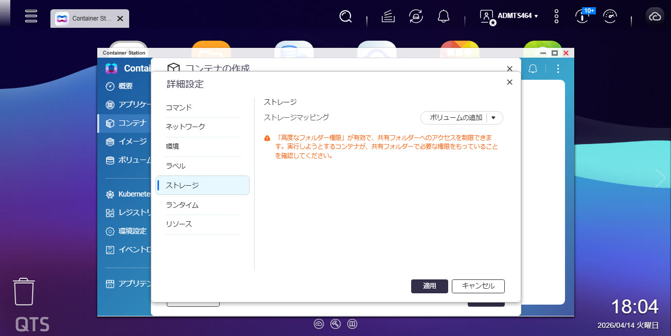Open the QTS main menu hamburger icon
Screen dimensions: 671x336
pyautogui.click(x=31, y=16)
